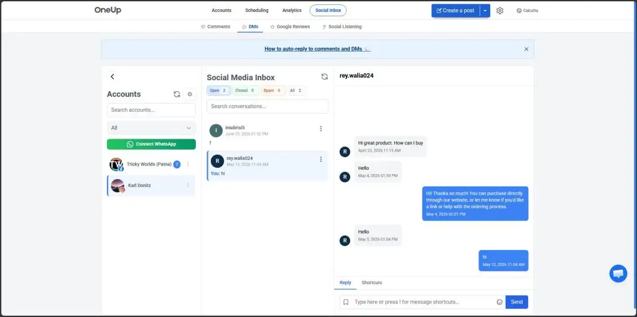Screen dimensions: 637x317
Task: Filter conversations by Open
Action: 218,91
